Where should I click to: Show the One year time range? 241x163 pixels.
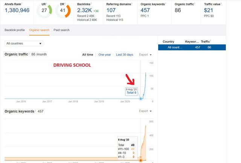click(105, 55)
